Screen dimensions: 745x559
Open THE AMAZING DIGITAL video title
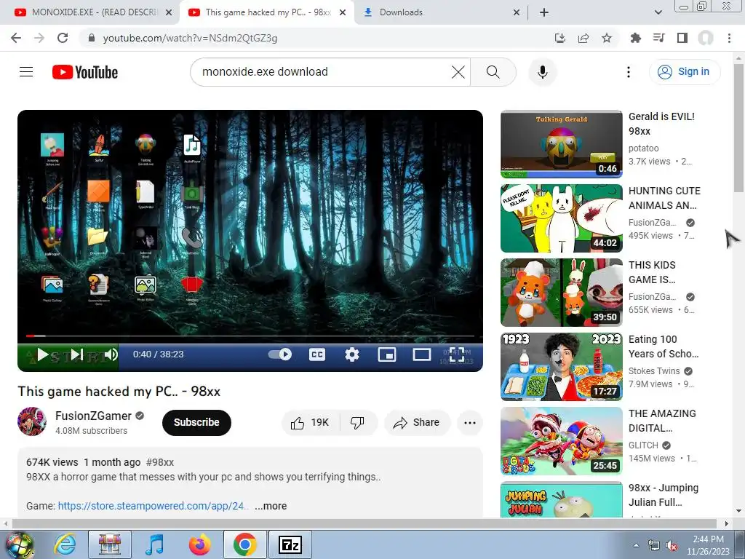click(x=662, y=421)
